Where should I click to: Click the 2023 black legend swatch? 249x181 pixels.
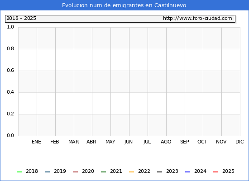(x=160, y=172)
